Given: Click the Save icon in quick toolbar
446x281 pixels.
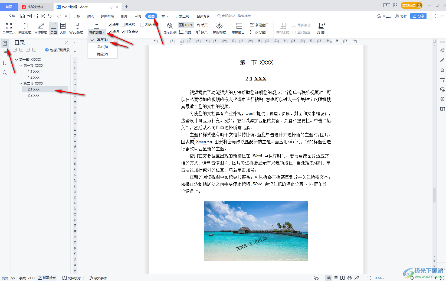Looking at the screenshot, I should point(23,16).
